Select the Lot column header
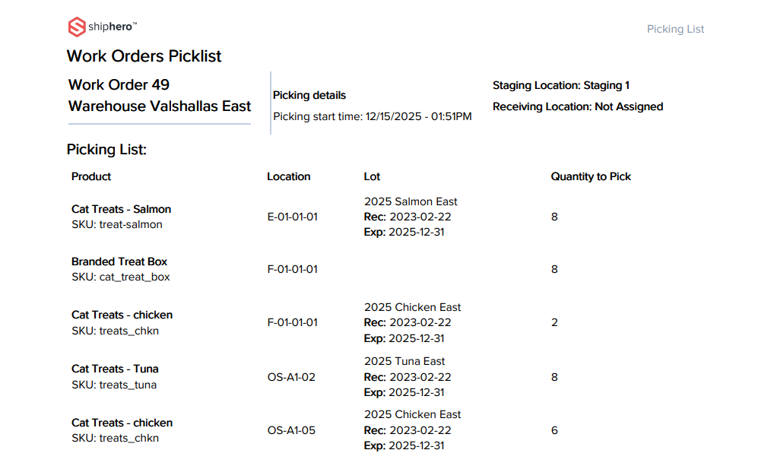This screenshot has height=469, width=774. click(372, 176)
